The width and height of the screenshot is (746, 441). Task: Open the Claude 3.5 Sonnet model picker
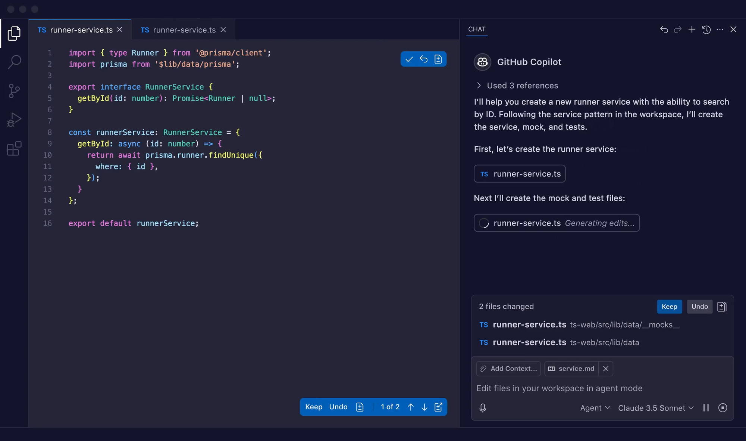(655, 408)
